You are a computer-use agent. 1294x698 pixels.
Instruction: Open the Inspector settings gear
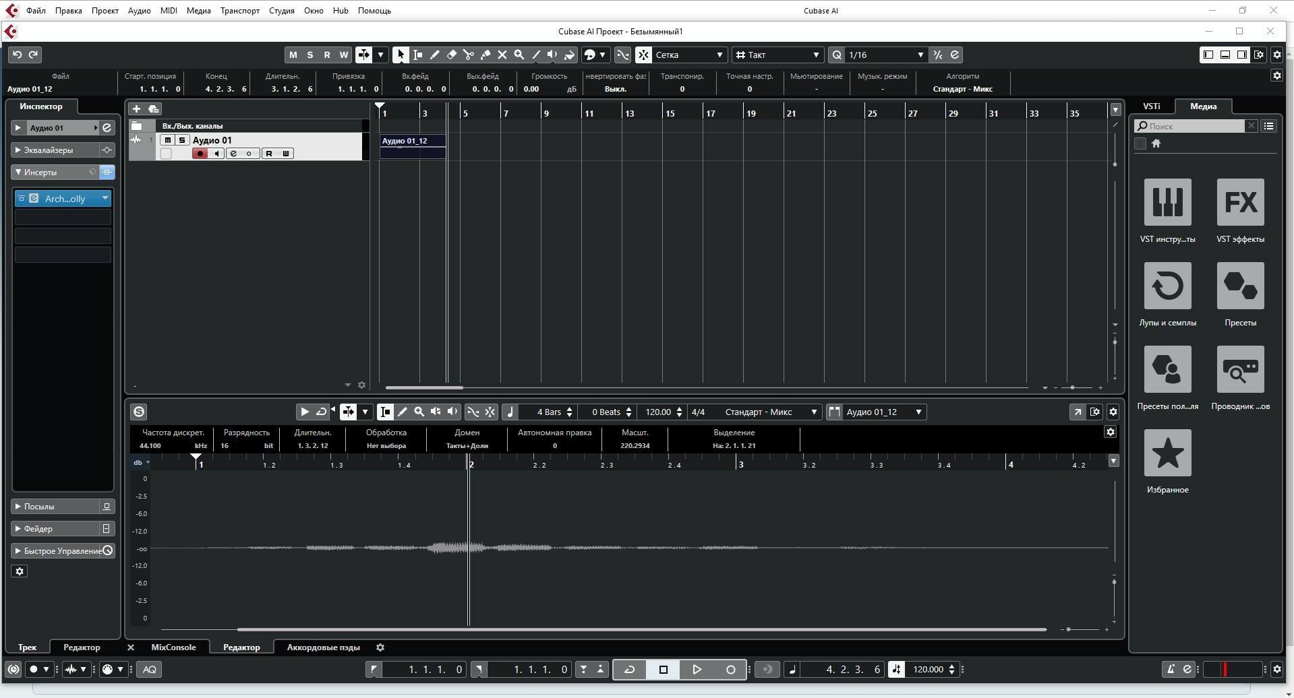20,571
